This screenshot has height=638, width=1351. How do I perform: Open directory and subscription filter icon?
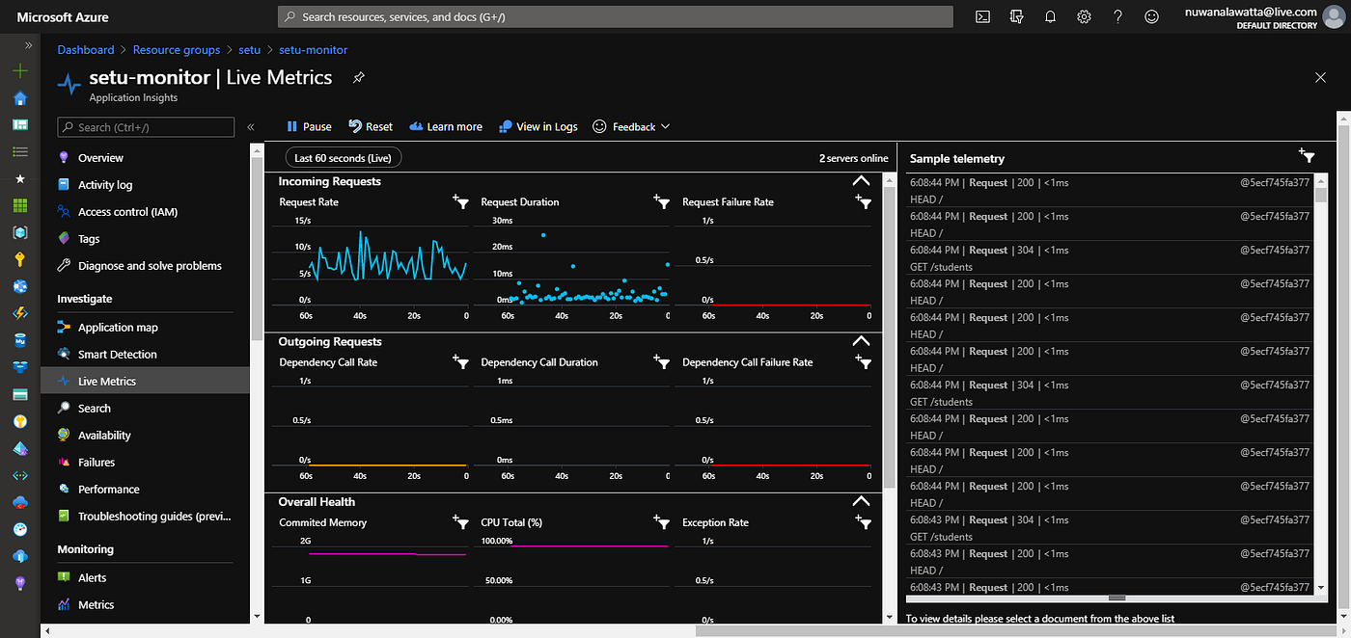pyautogui.click(x=1016, y=16)
